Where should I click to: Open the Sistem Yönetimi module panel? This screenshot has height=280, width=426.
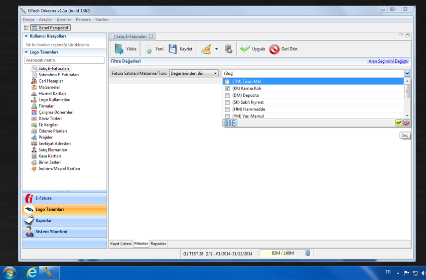click(x=64, y=232)
